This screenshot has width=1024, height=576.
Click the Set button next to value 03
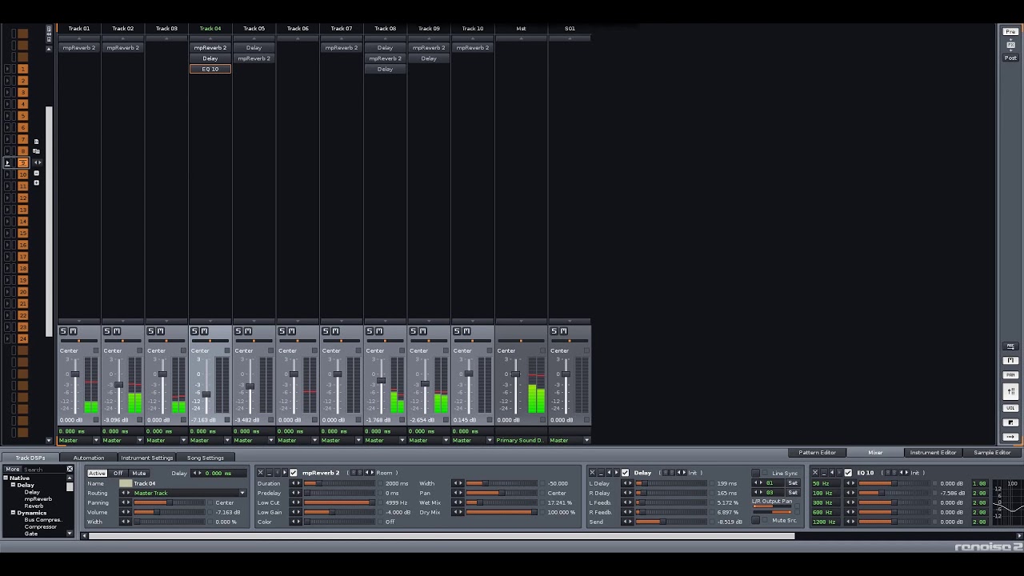[793, 493]
